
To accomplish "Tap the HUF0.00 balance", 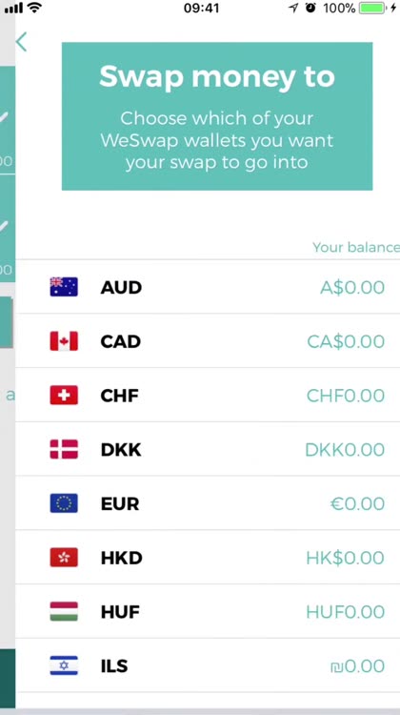I will click(346, 612).
